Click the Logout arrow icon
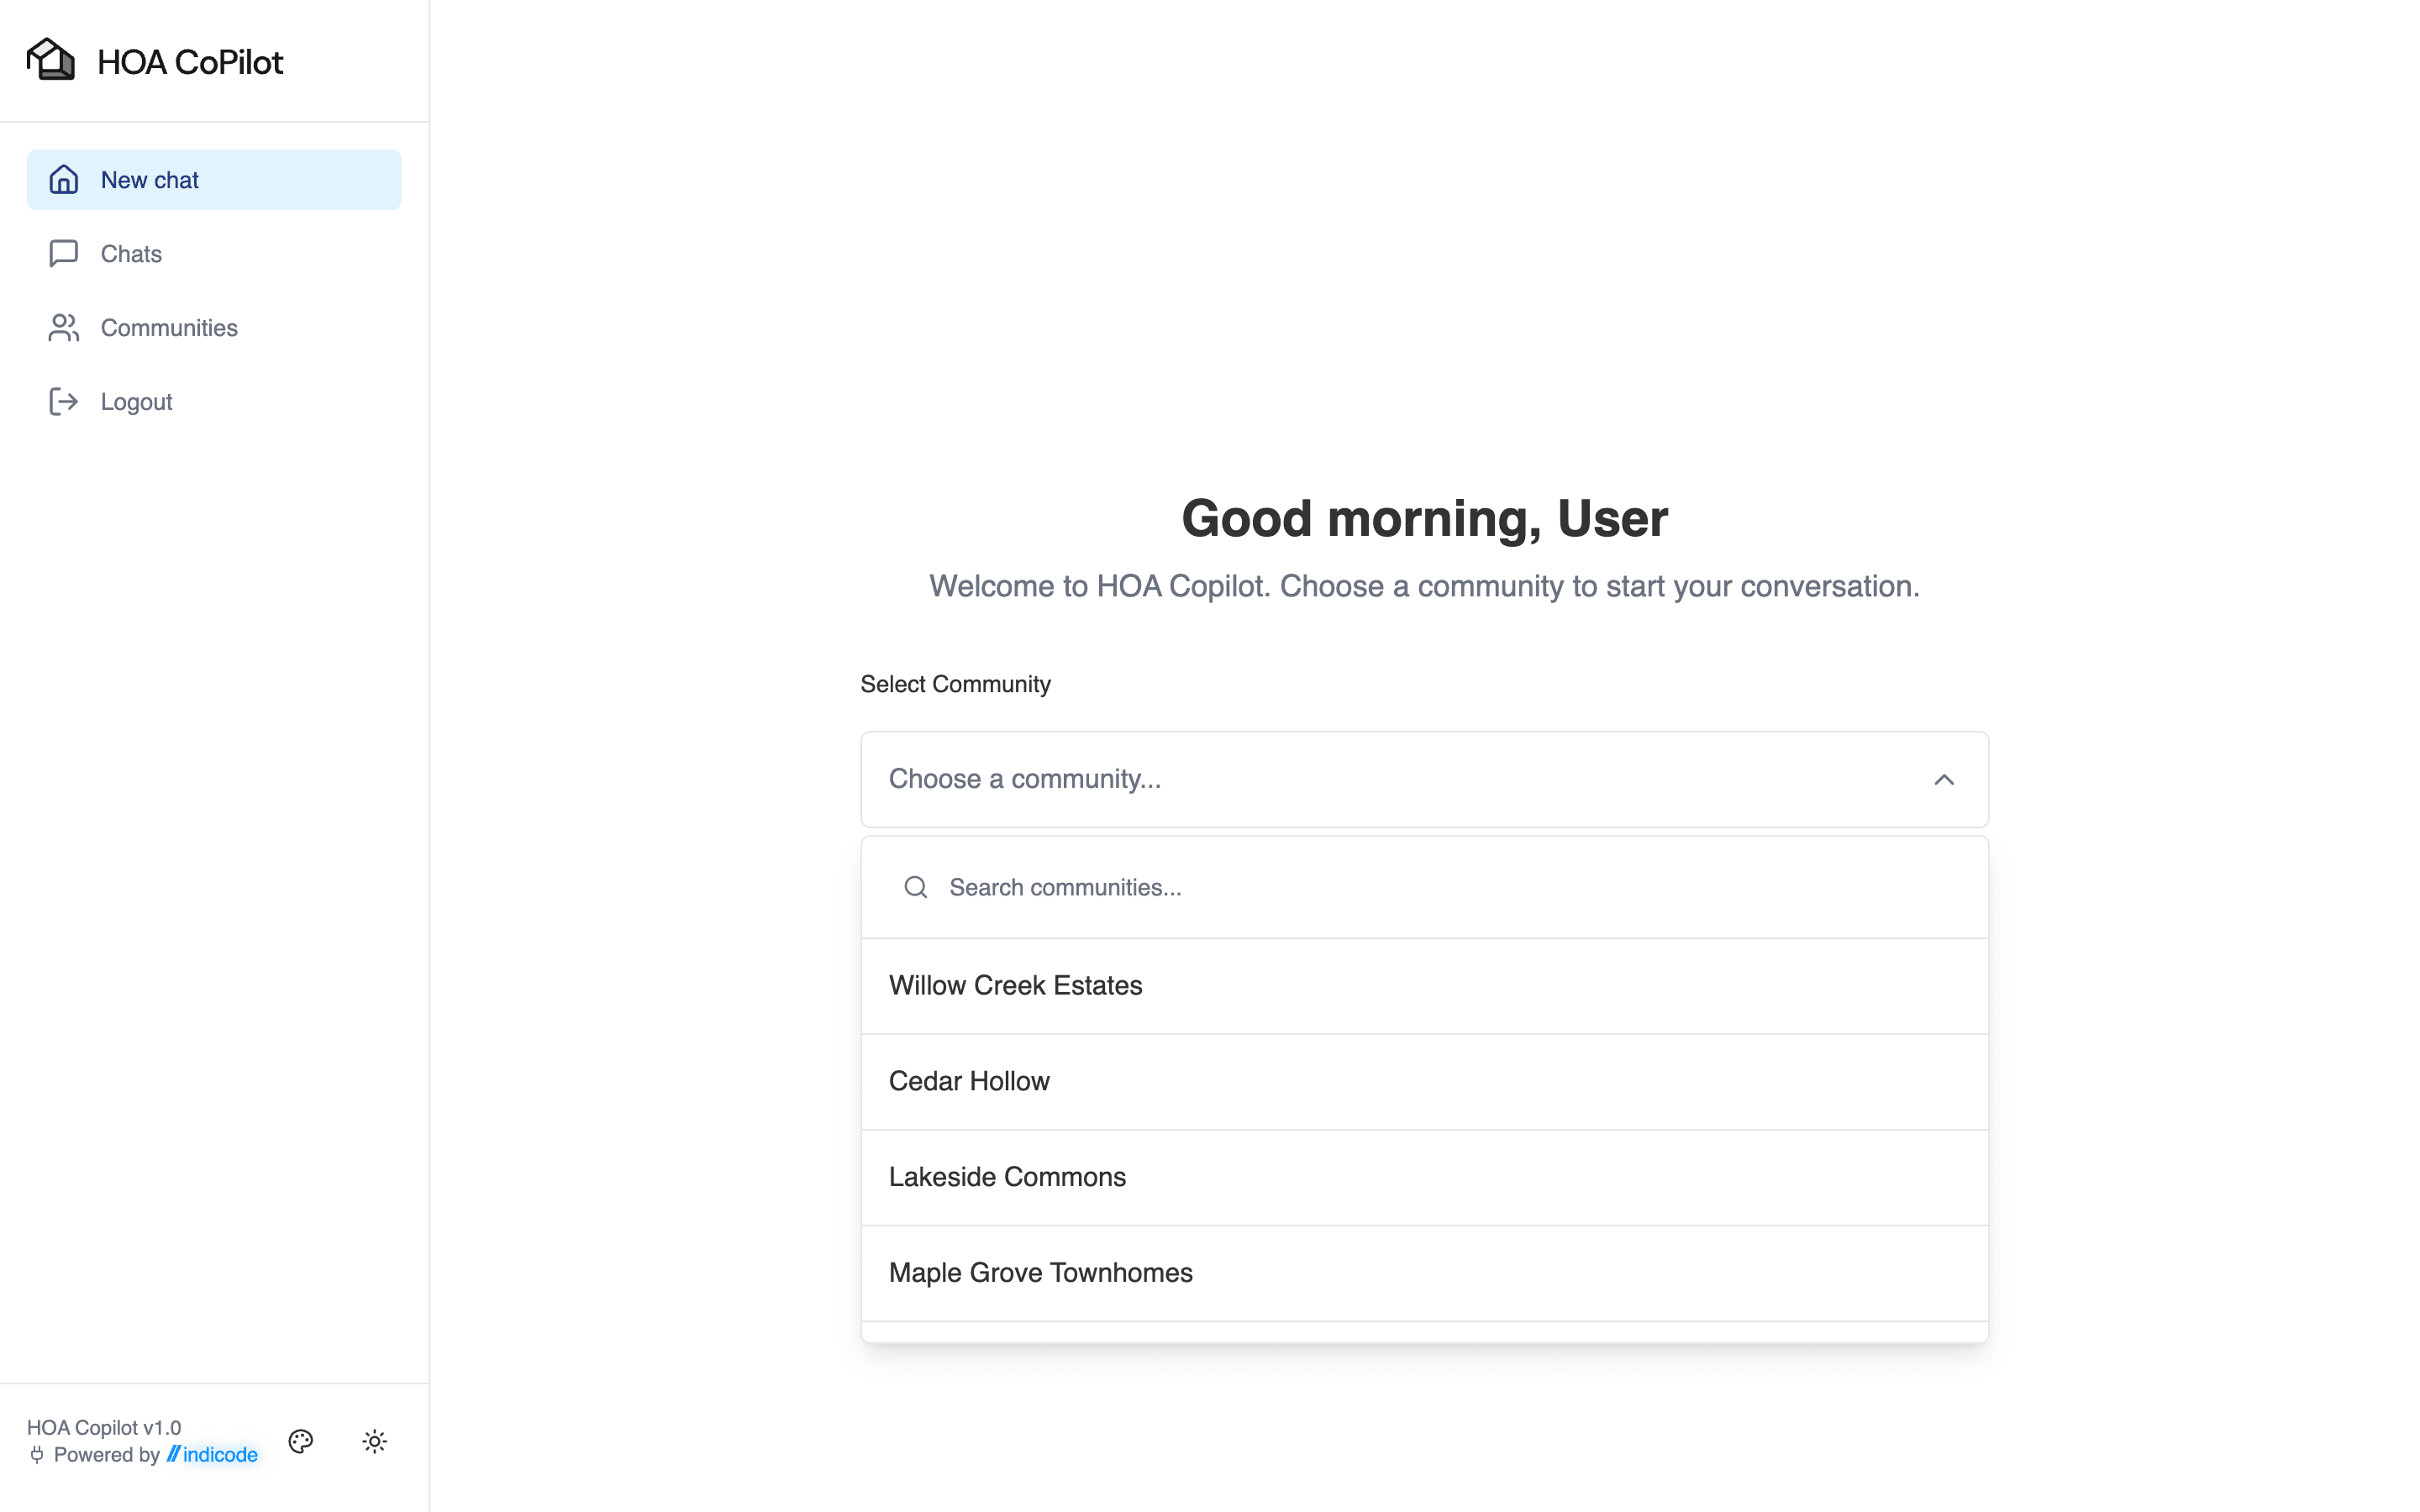Image resolution: width=2420 pixels, height=1512 pixels. point(64,402)
